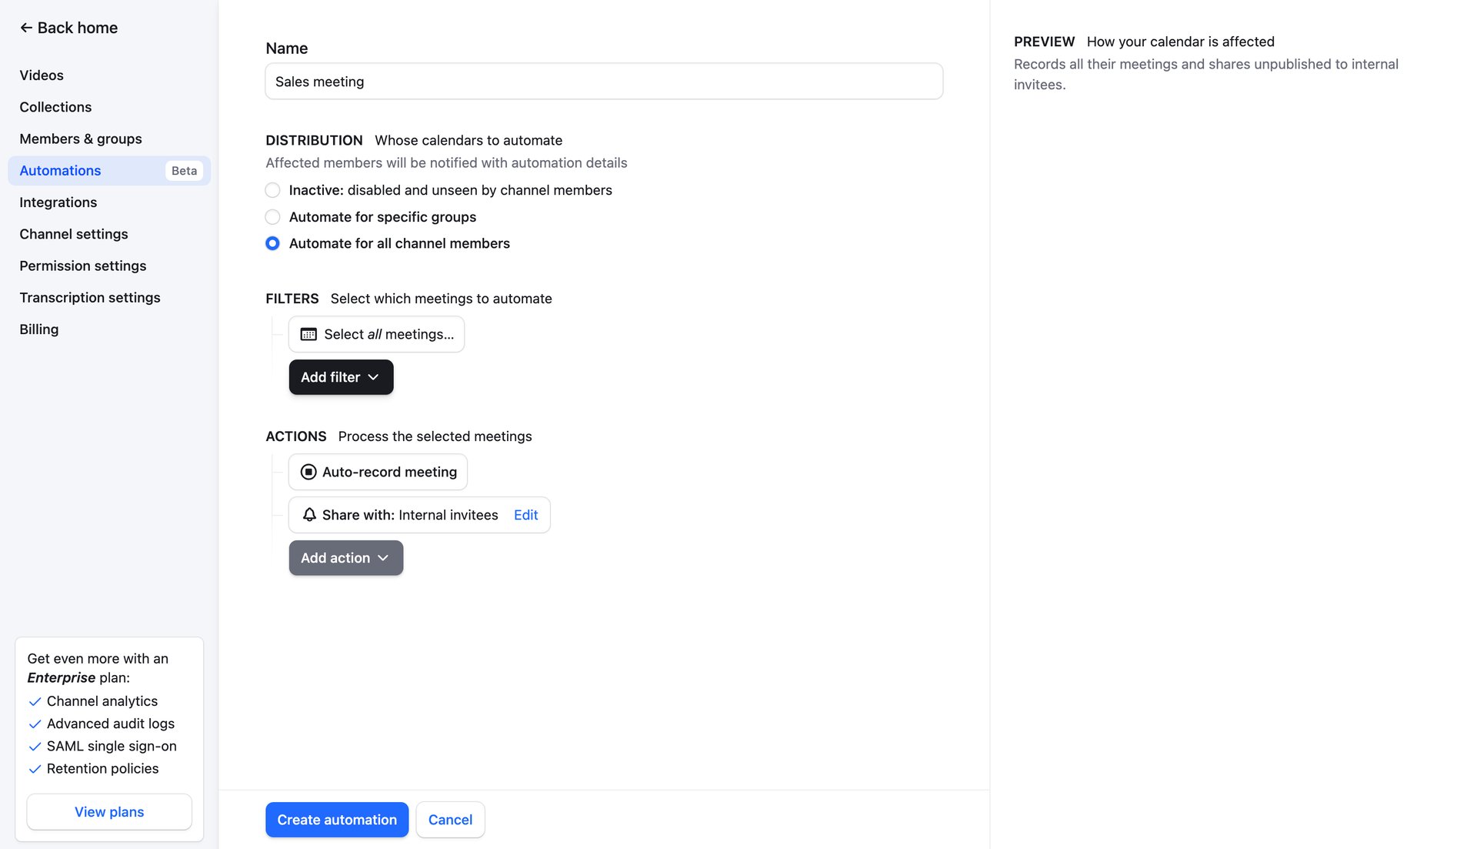Screen dimensions: 1477x849
Task: Click Edit next to Internal invitees
Action: (526, 515)
